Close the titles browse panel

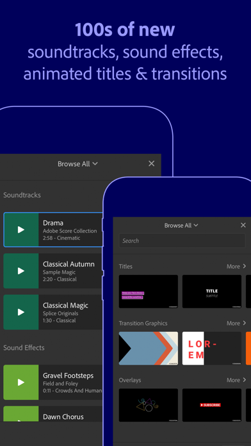243,226
